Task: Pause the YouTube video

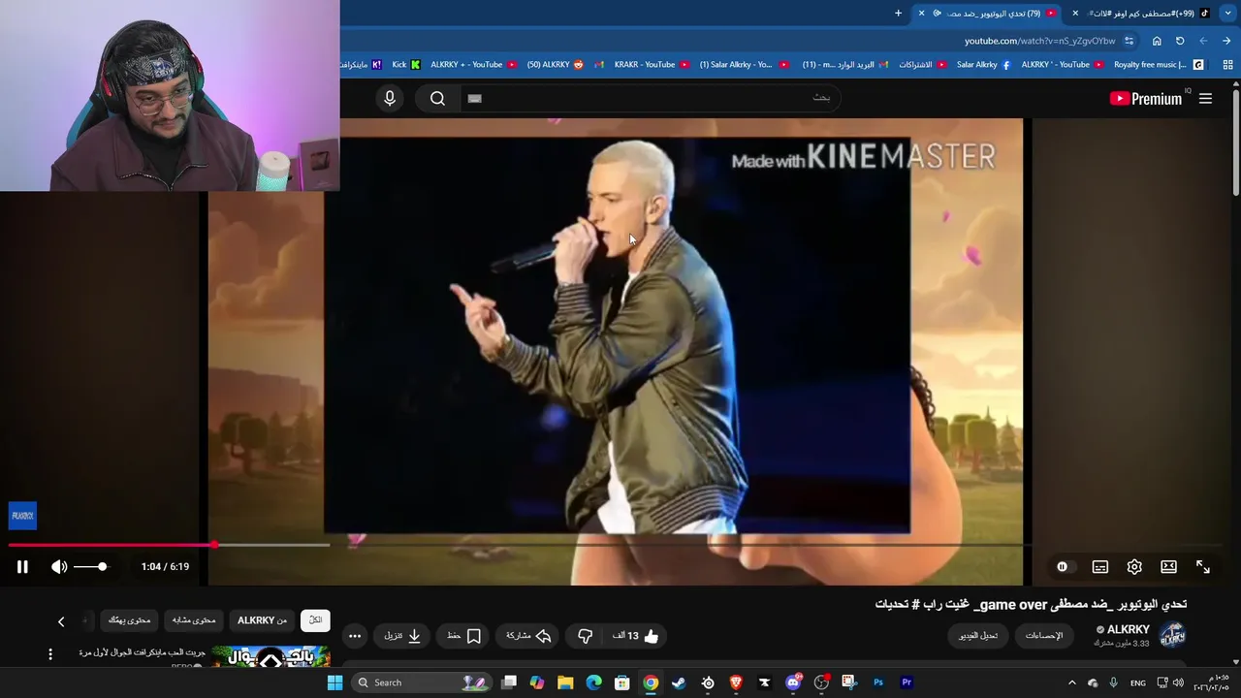Action: [22, 567]
